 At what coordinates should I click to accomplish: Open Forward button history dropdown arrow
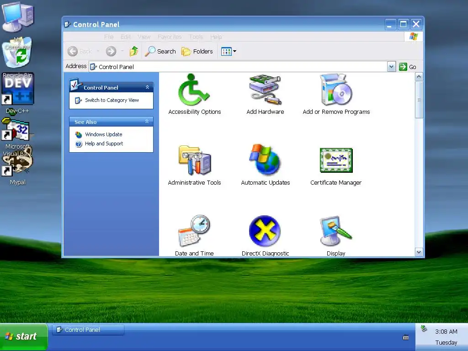(x=122, y=51)
